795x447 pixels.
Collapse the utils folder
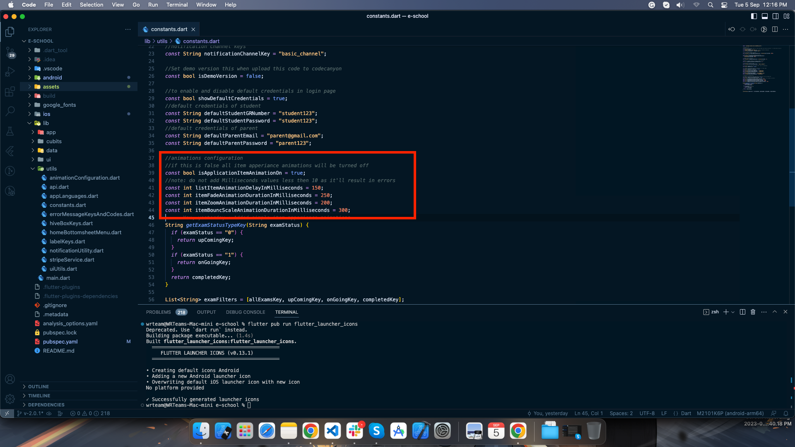coord(51,168)
